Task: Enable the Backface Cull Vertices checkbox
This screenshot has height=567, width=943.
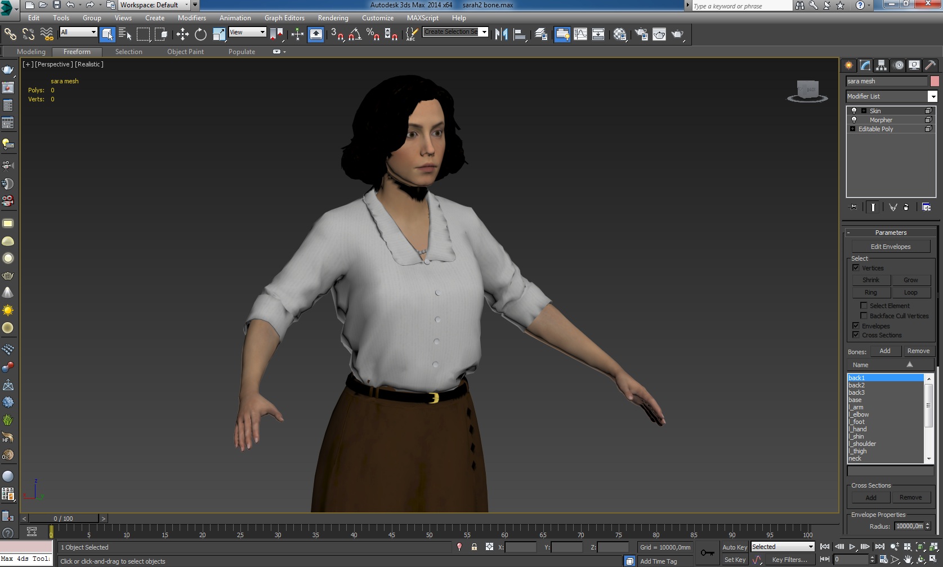Action: pos(864,316)
